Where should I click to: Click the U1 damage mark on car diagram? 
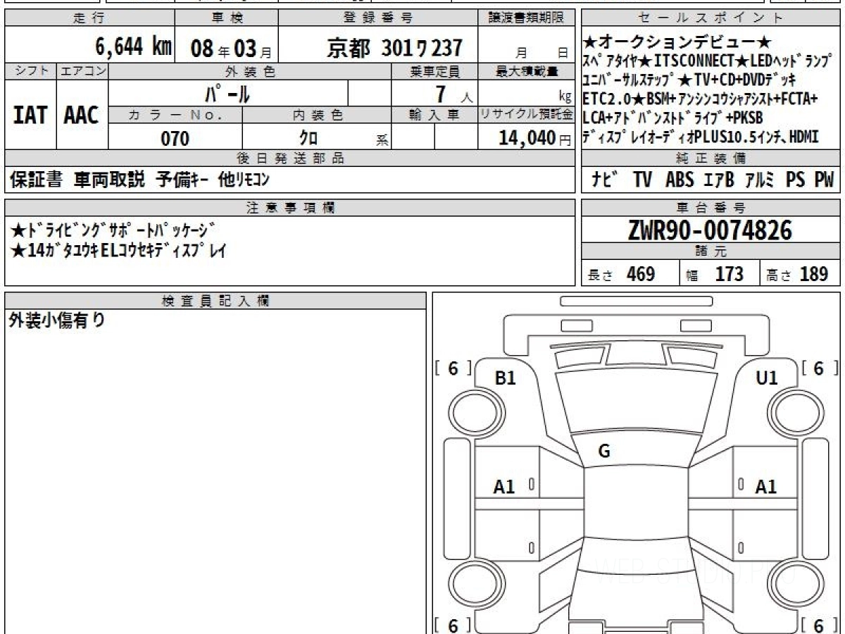[766, 378]
